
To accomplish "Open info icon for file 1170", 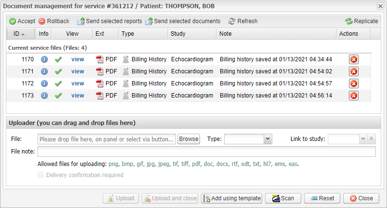I will 44,59.
